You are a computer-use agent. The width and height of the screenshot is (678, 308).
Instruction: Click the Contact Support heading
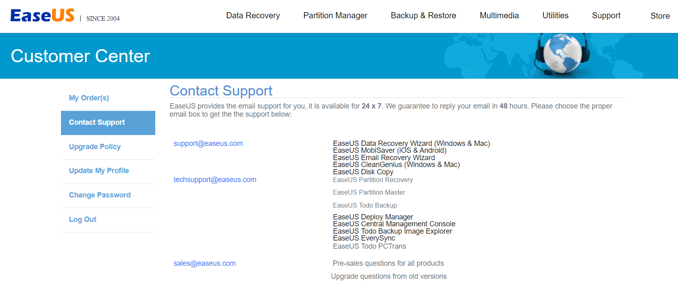pos(221,91)
